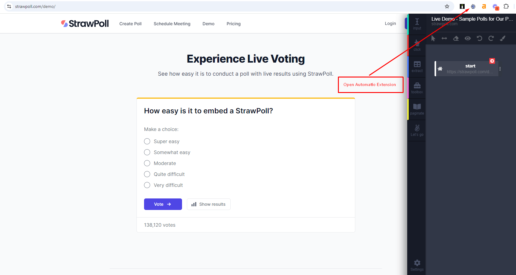This screenshot has width=516, height=275.
Task: Click the undo icon in the toolbar
Action: pos(479,38)
